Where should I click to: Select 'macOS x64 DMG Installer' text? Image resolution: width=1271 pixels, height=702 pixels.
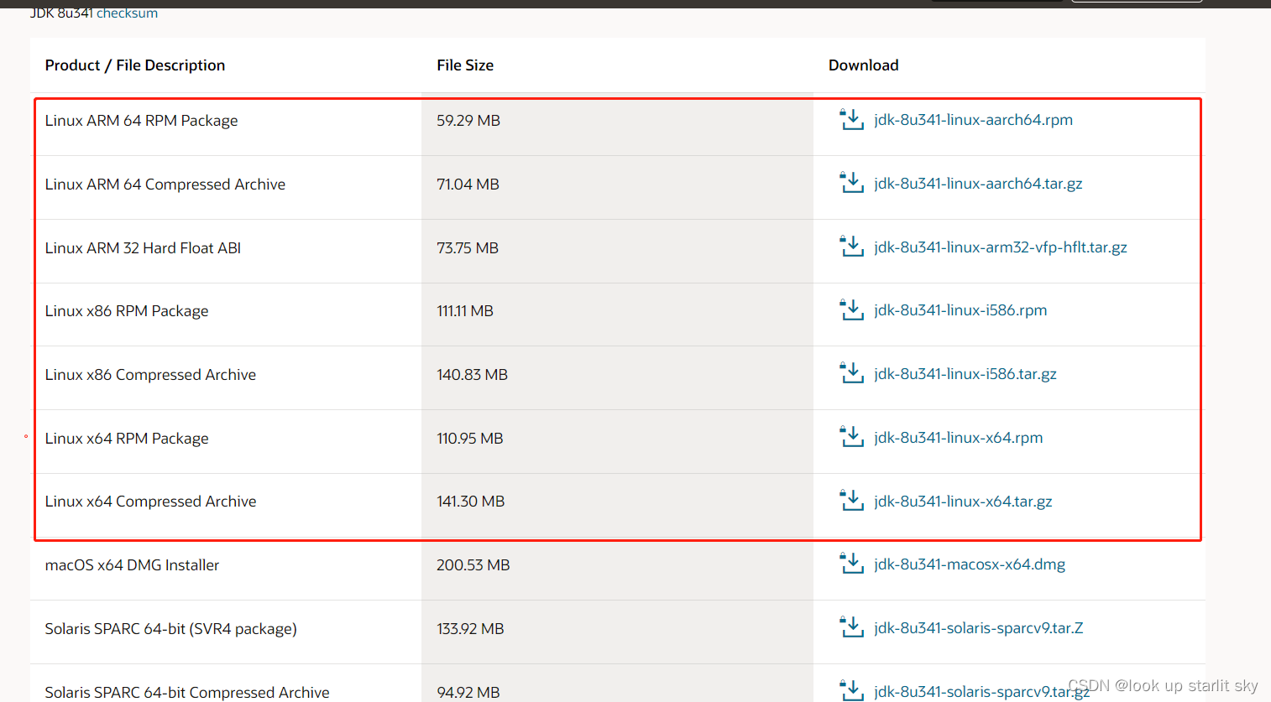(132, 565)
